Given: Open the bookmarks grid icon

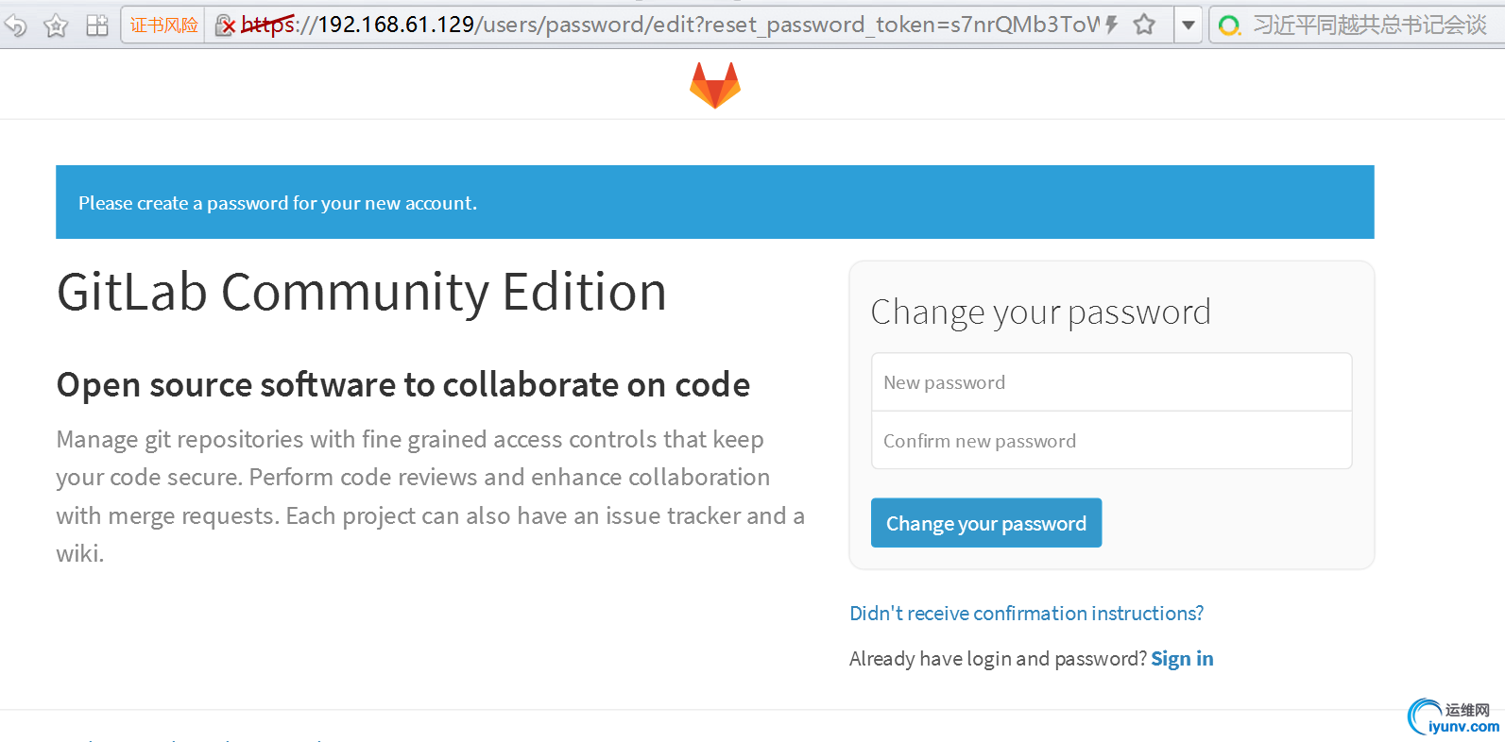Looking at the screenshot, I should 97,25.
